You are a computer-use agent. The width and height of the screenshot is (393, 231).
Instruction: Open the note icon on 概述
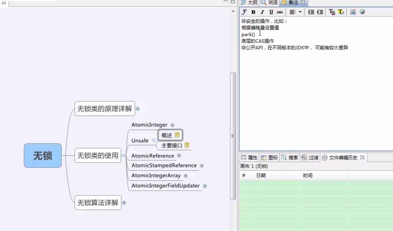coord(177,135)
